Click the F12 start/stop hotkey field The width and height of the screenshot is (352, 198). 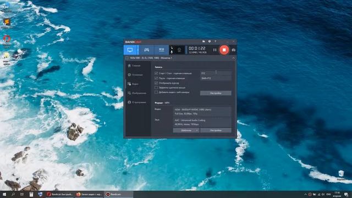point(216,73)
